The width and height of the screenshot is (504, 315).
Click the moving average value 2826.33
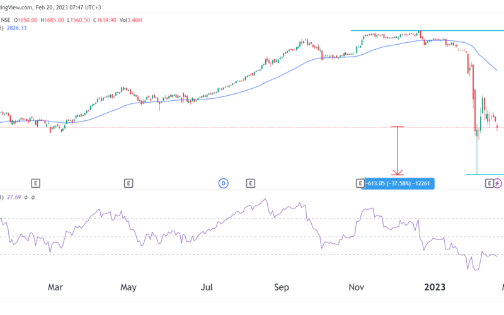tap(17, 28)
